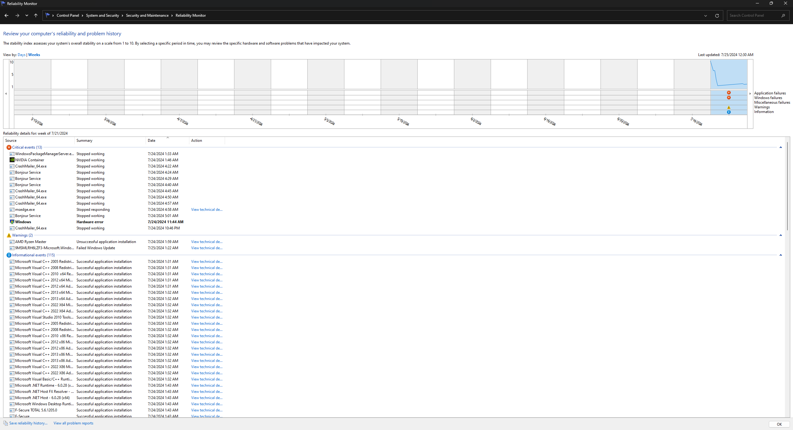Click the save reliability history document icon
793x430 pixels.
coord(6,423)
